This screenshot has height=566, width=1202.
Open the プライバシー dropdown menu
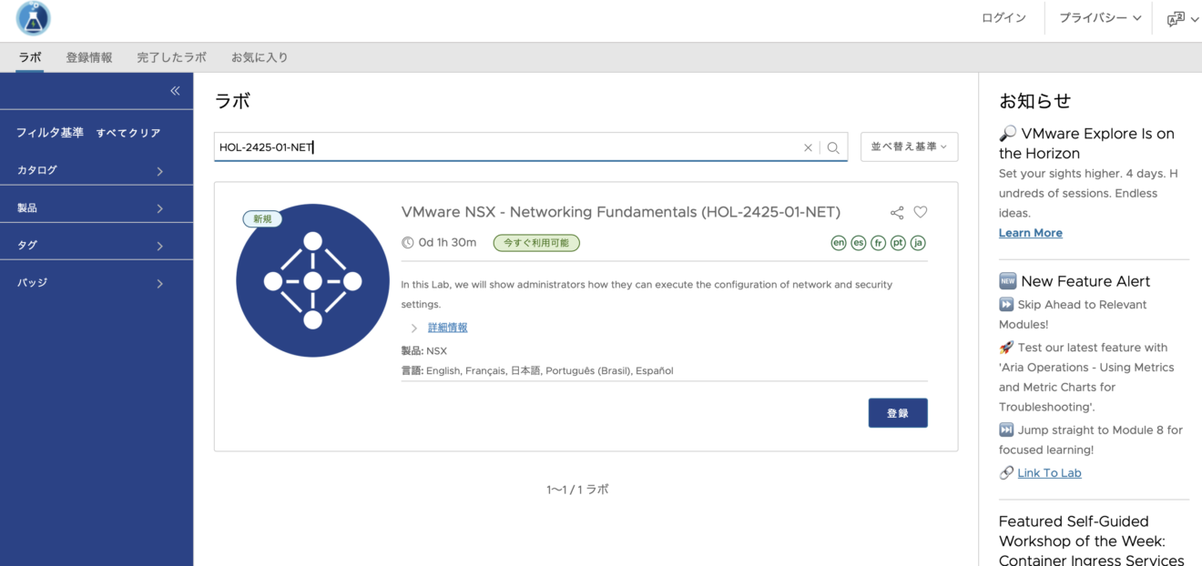[1099, 18]
